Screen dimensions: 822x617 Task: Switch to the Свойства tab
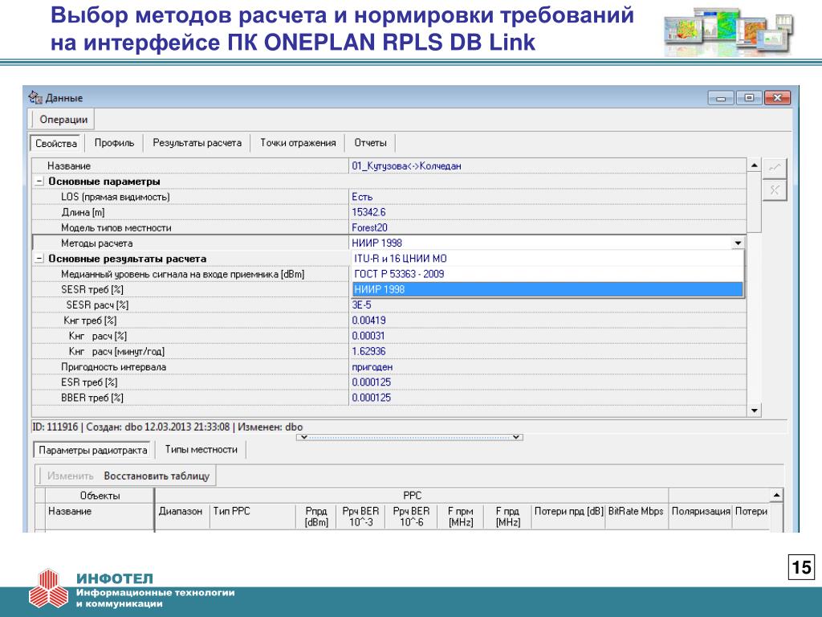pyautogui.click(x=56, y=143)
